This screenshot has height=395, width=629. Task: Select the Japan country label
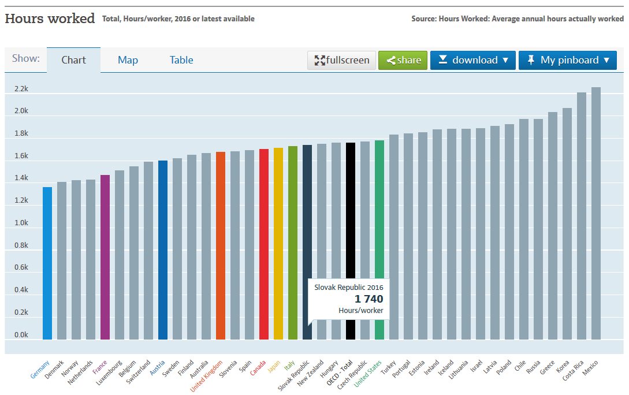pos(274,367)
